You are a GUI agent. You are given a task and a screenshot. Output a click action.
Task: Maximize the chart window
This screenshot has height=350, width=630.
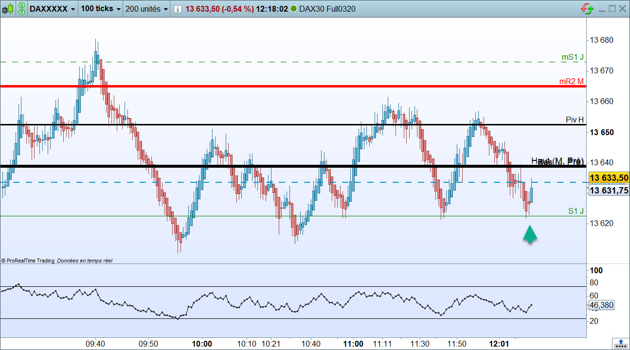612,9
